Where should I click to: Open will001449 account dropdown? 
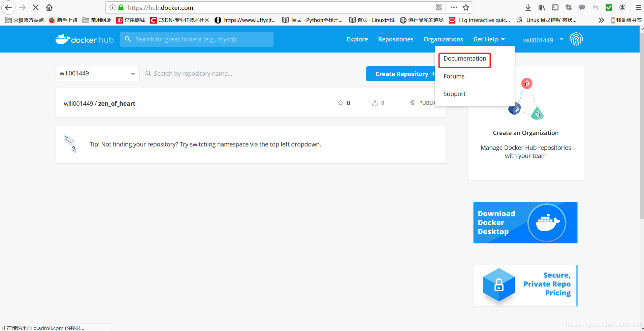543,40
